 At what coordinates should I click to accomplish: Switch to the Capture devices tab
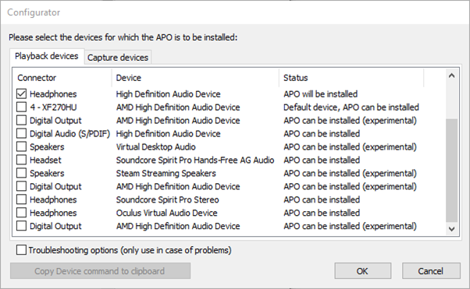tap(118, 57)
